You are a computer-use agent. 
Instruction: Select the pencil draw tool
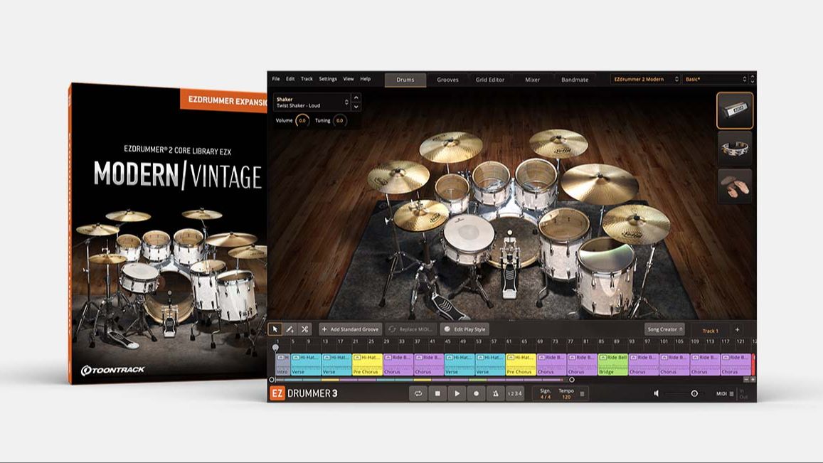pos(290,329)
